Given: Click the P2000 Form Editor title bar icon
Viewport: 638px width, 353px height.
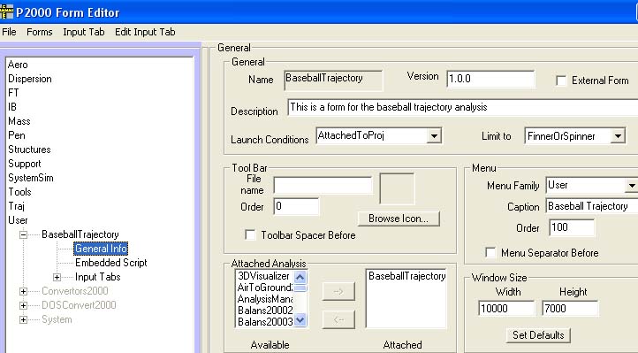Looking at the screenshot, I should tap(6, 12).
